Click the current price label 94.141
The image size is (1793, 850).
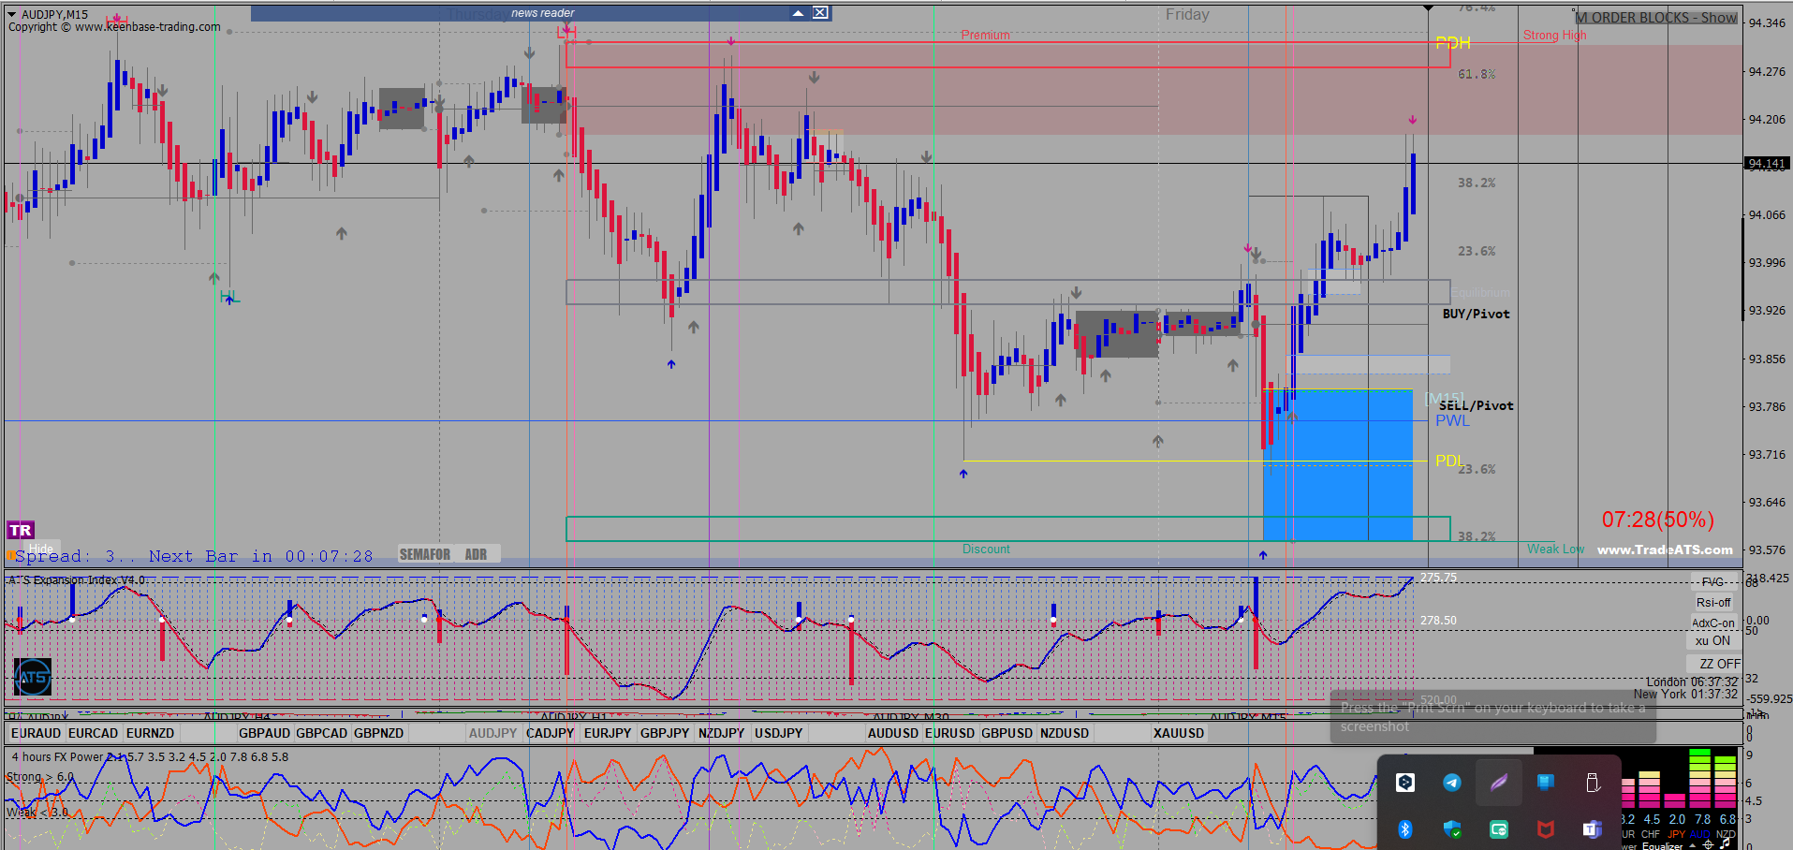[x=1768, y=164]
